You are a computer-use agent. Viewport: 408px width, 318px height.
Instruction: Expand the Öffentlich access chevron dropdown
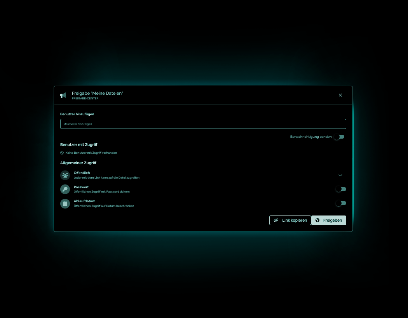click(340, 176)
